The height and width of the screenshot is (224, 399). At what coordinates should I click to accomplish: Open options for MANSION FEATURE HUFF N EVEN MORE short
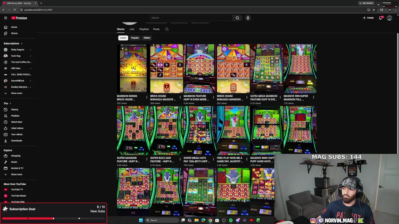coord(213,97)
